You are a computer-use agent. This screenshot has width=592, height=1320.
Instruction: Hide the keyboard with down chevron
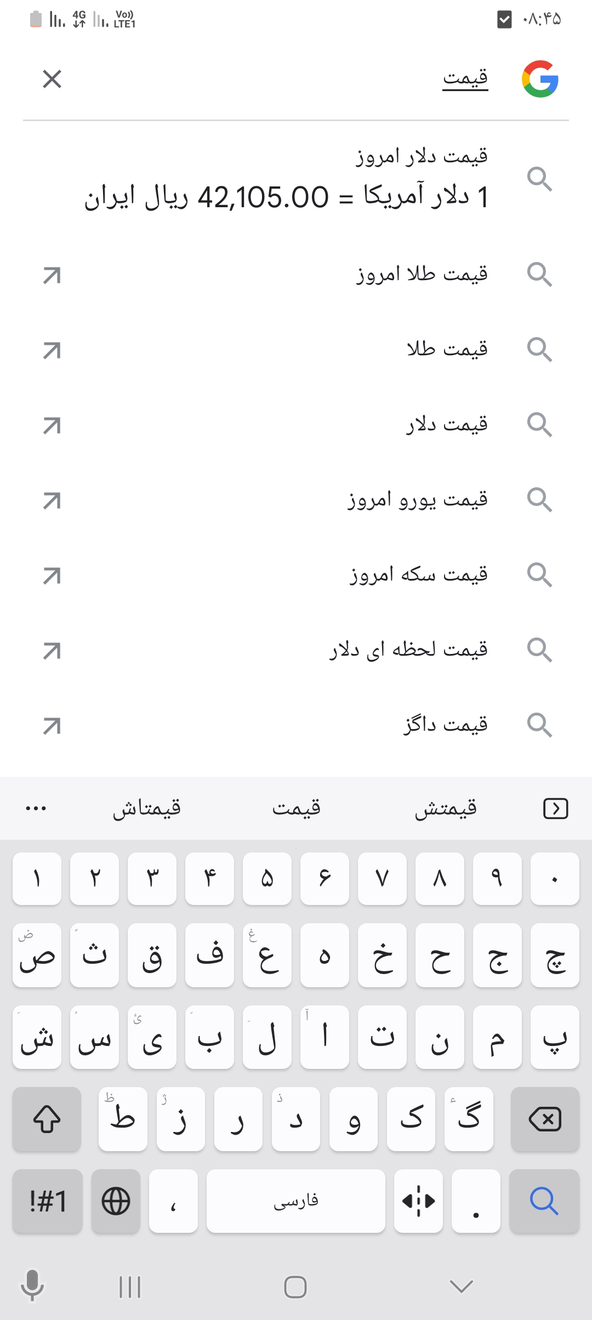pyautogui.click(x=461, y=1287)
